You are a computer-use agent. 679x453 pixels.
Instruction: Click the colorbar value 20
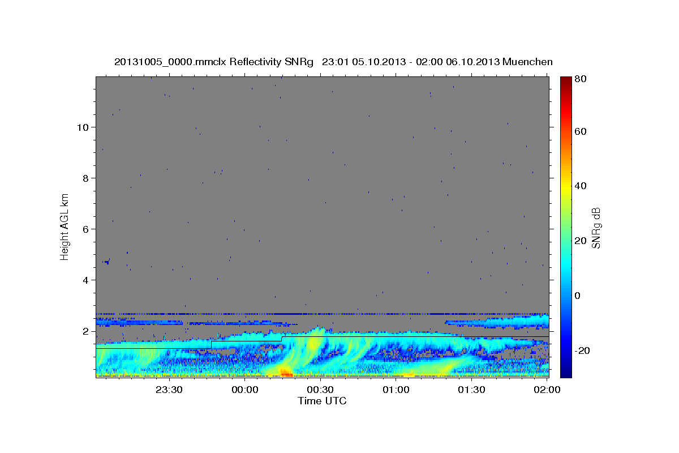[x=581, y=241]
